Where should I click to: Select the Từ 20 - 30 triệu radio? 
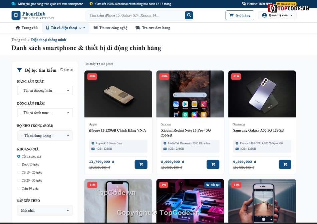(19, 180)
